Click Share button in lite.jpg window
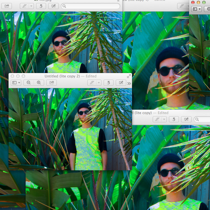Image resolution: width=210 pixels, height=210 pixels. pyautogui.click(x=7, y=6)
